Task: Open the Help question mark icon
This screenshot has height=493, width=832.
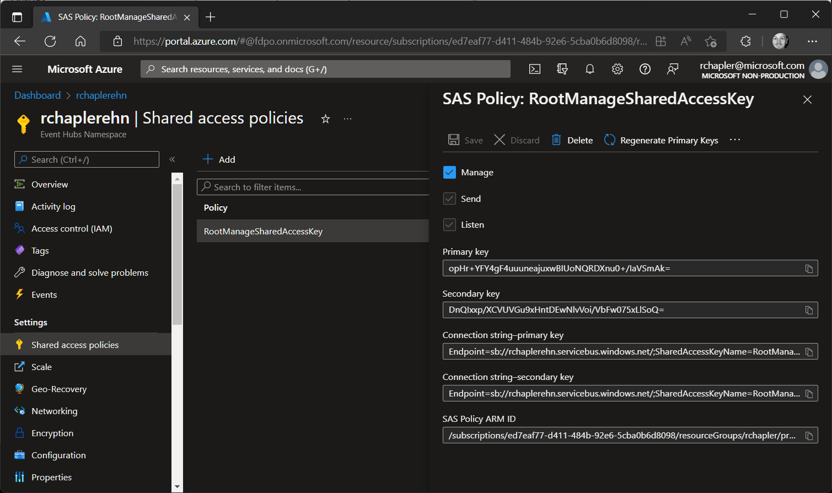Action: click(645, 69)
